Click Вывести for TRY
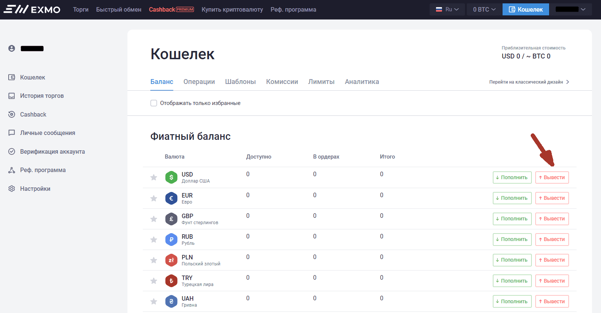 click(x=552, y=281)
